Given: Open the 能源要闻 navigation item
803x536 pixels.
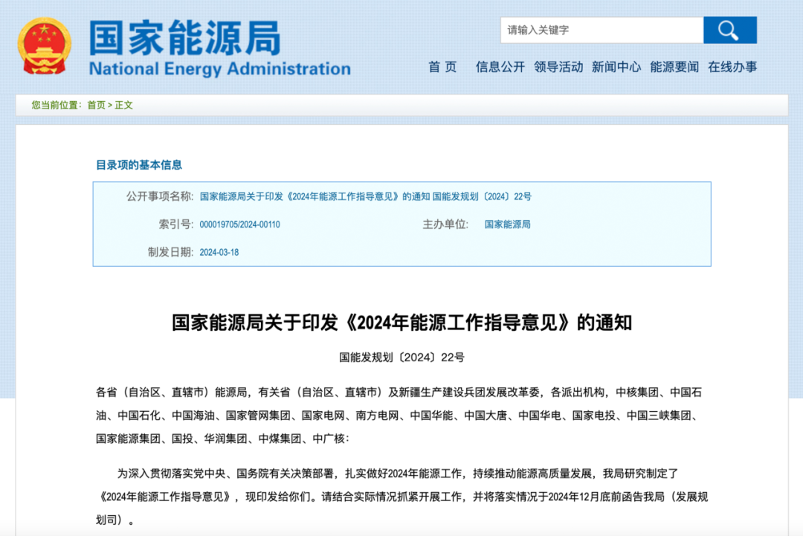Looking at the screenshot, I should pos(674,67).
